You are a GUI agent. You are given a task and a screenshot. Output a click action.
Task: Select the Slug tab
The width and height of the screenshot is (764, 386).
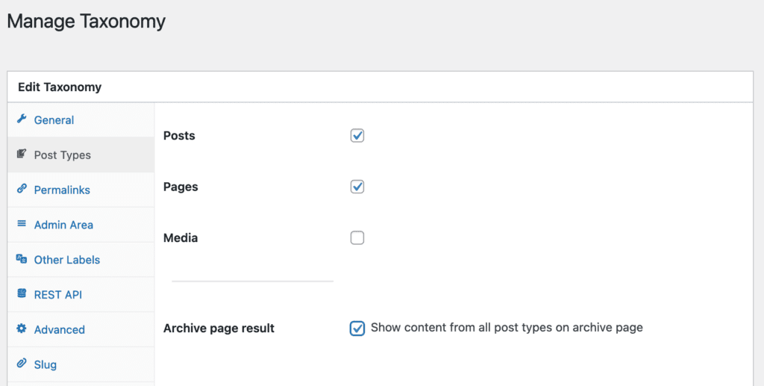click(81, 364)
